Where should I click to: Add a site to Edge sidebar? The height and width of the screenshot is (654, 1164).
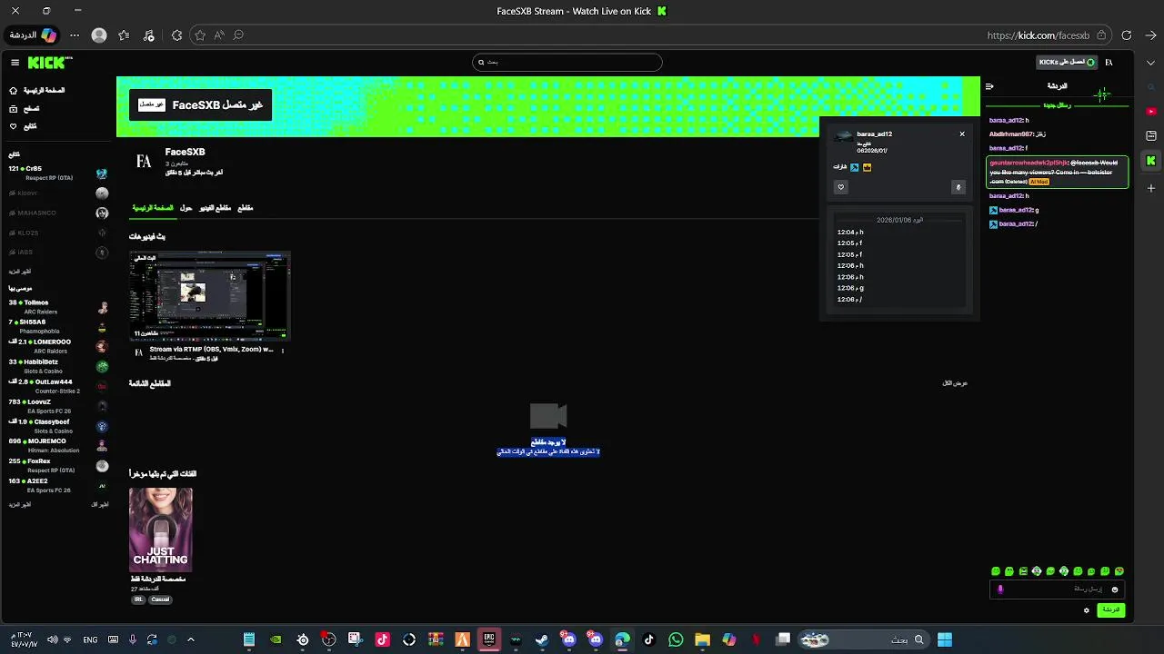click(x=1151, y=188)
